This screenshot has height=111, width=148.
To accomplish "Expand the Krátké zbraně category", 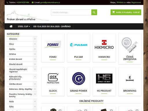I will coord(35,59).
